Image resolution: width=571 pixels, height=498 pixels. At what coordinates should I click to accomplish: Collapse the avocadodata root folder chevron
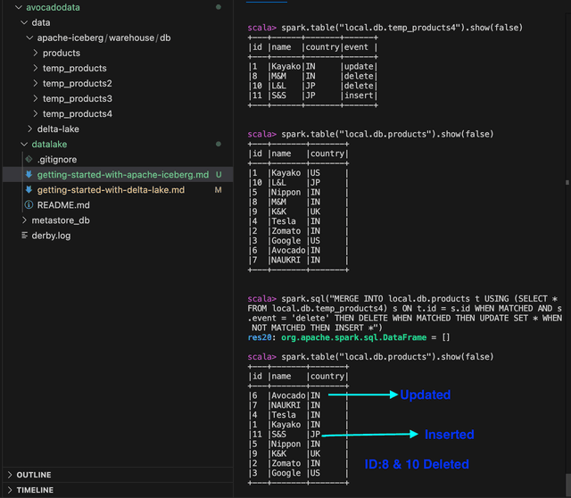[18, 7]
